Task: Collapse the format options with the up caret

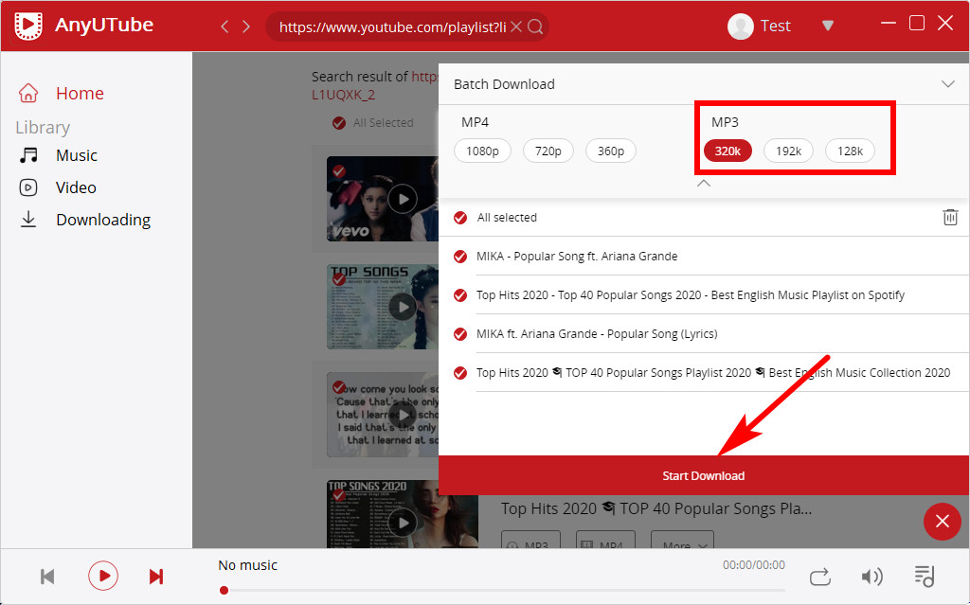Action: pos(703,184)
